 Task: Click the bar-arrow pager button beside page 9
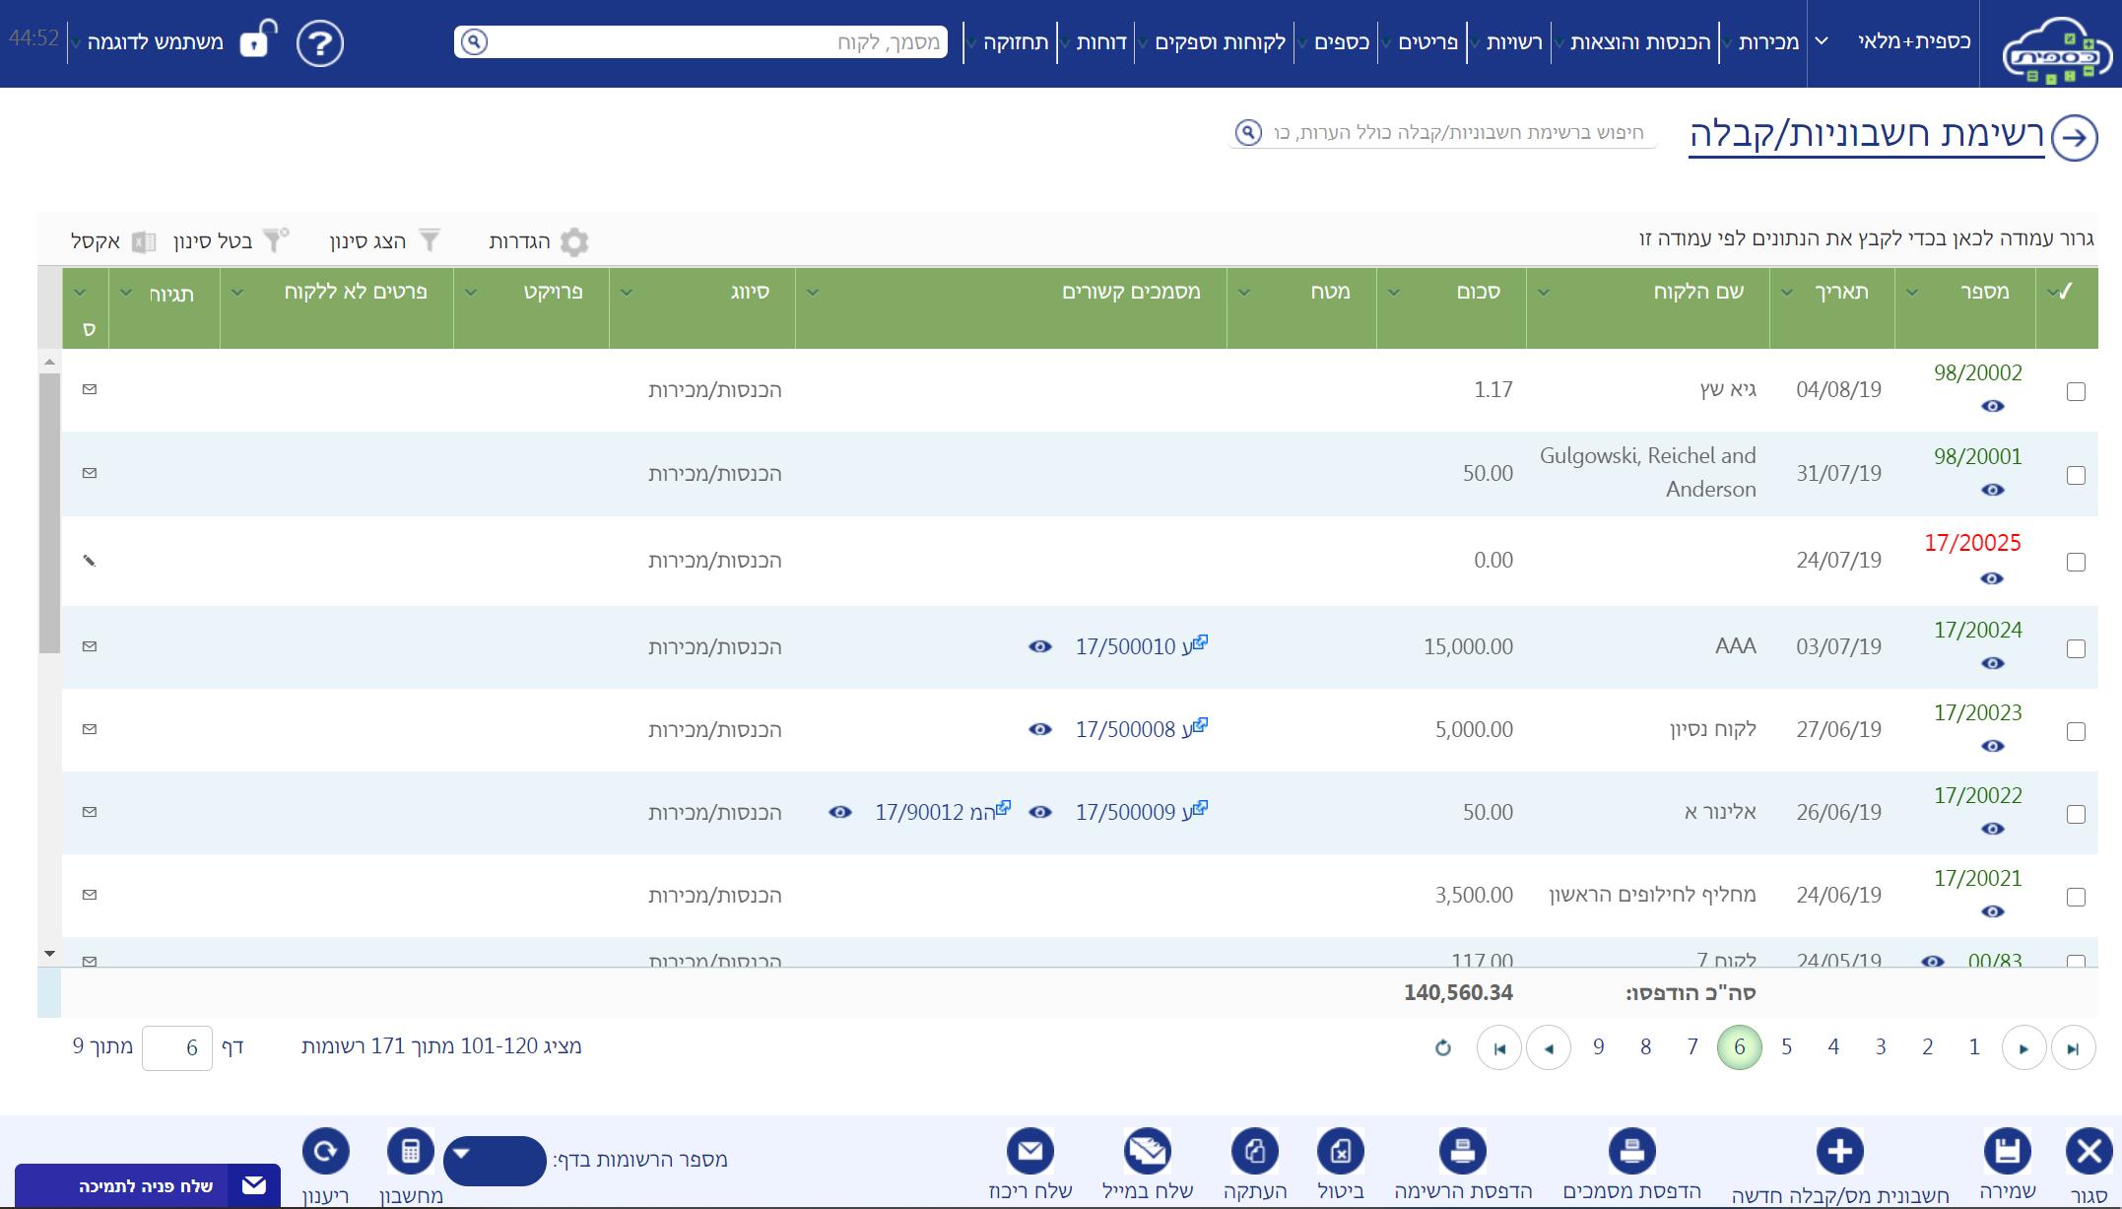[x=1499, y=1047]
